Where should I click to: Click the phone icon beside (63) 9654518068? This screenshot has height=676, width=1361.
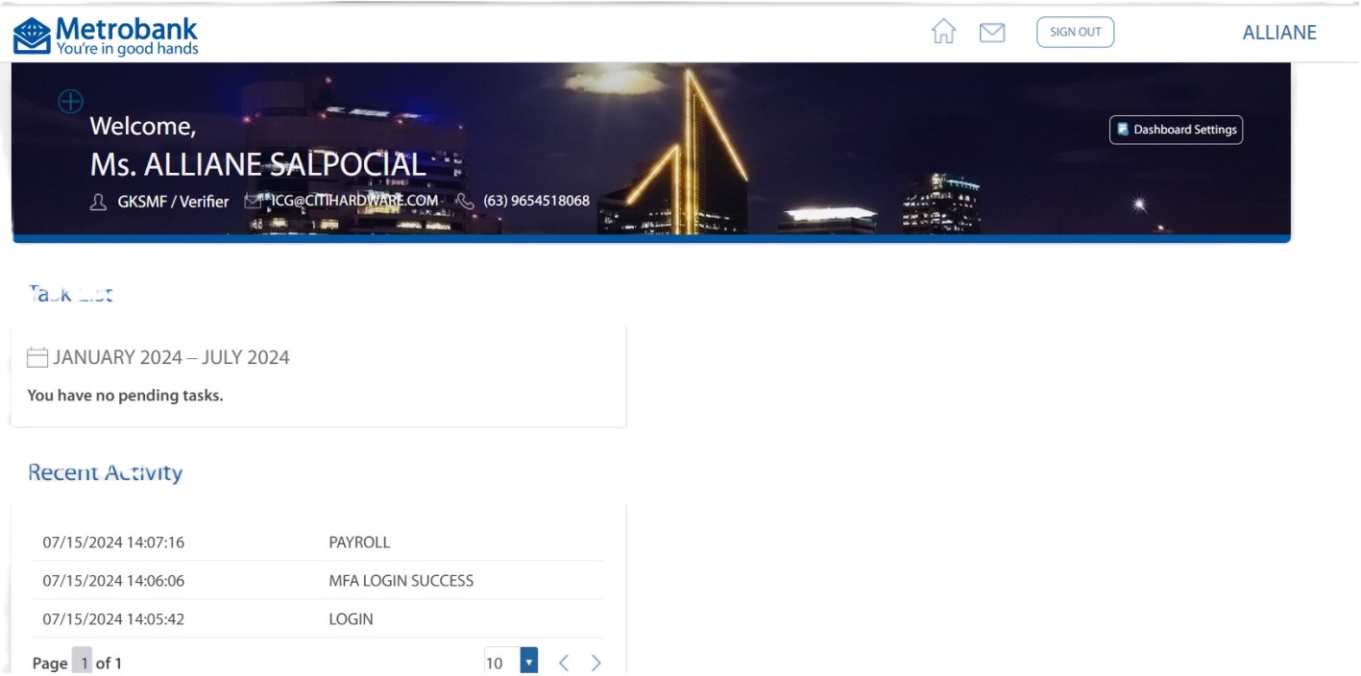pyautogui.click(x=465, y=202)
